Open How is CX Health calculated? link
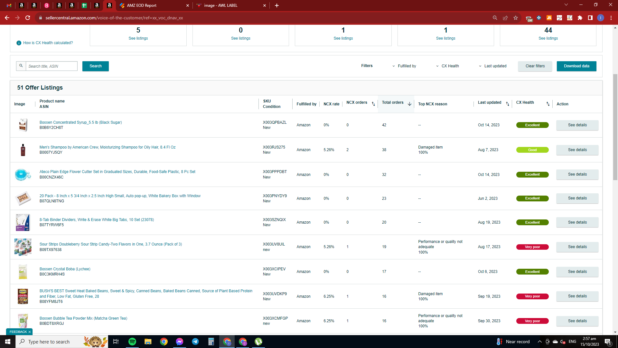618x348 pixels. (x=48, y=43)
